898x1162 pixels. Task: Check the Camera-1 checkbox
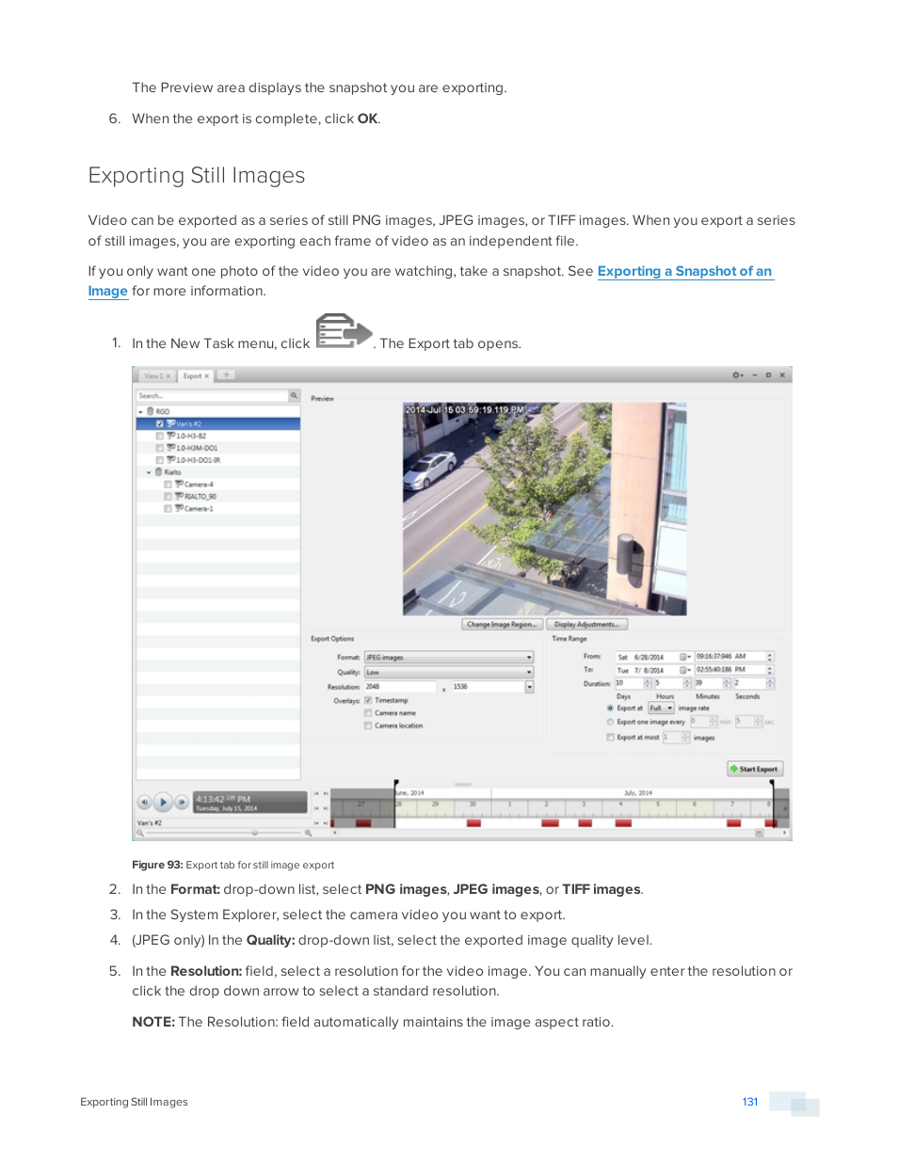pyautogui.click(x=168, y=509)
